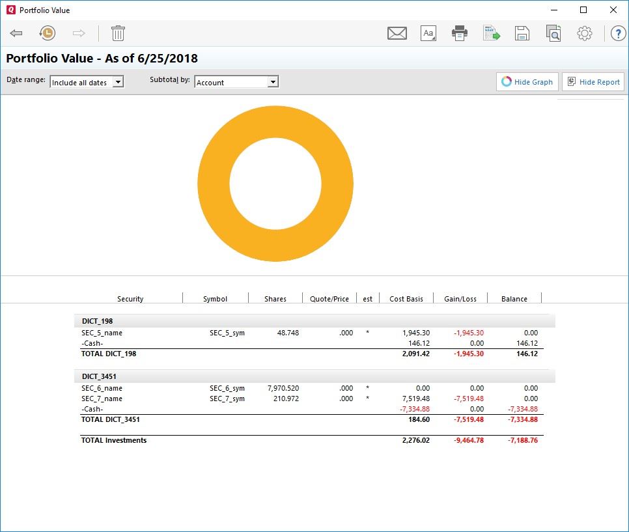
Task: Export report data icon
Action: [491, 33]
